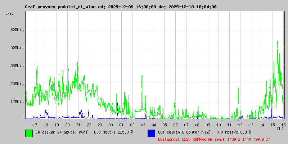Screen dimensions: 288x144
Task: Select hour 17 on the time axis
Action: [35, 125]
